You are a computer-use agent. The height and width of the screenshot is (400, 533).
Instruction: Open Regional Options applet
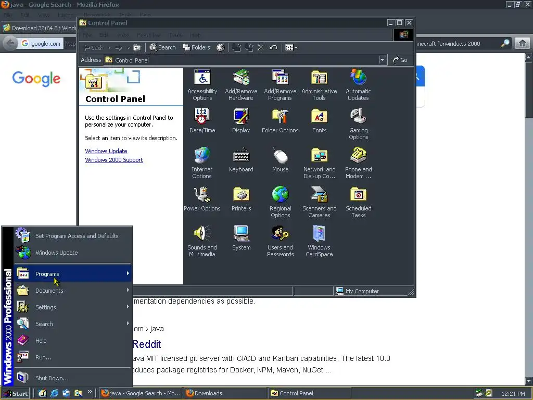[280, 203]
